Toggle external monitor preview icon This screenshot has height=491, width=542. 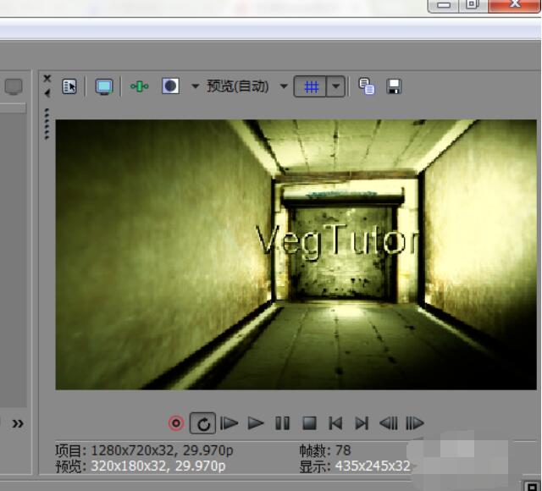point(104,86)
